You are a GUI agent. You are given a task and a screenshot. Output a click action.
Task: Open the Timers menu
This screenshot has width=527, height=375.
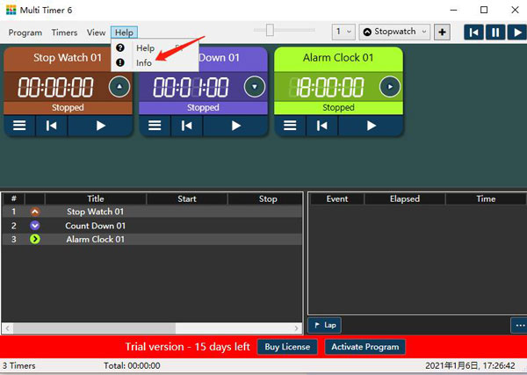pos(64,32)
